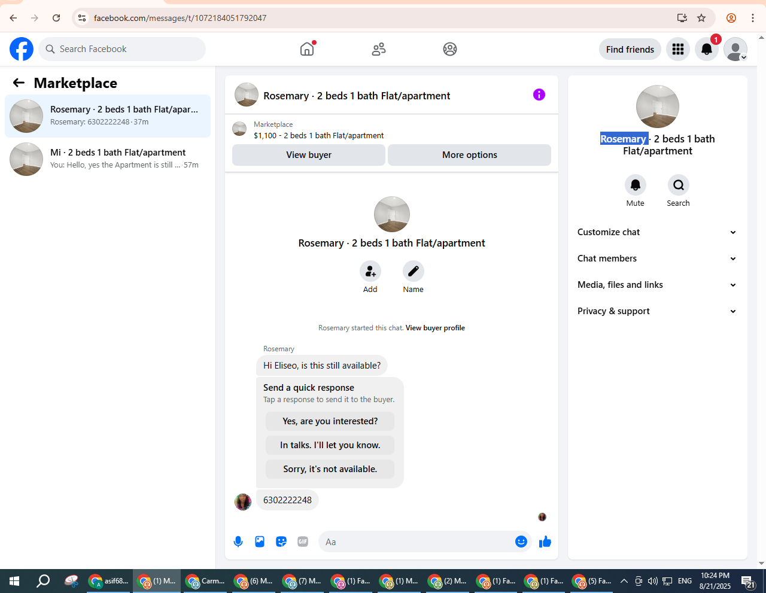
Task: Open Windows taskbar search
Action: [43, 581]
